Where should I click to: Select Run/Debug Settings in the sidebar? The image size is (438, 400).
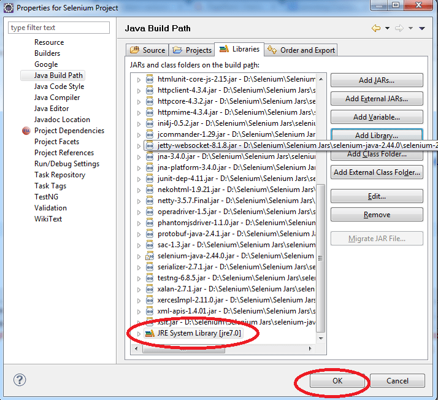(66, 164)
